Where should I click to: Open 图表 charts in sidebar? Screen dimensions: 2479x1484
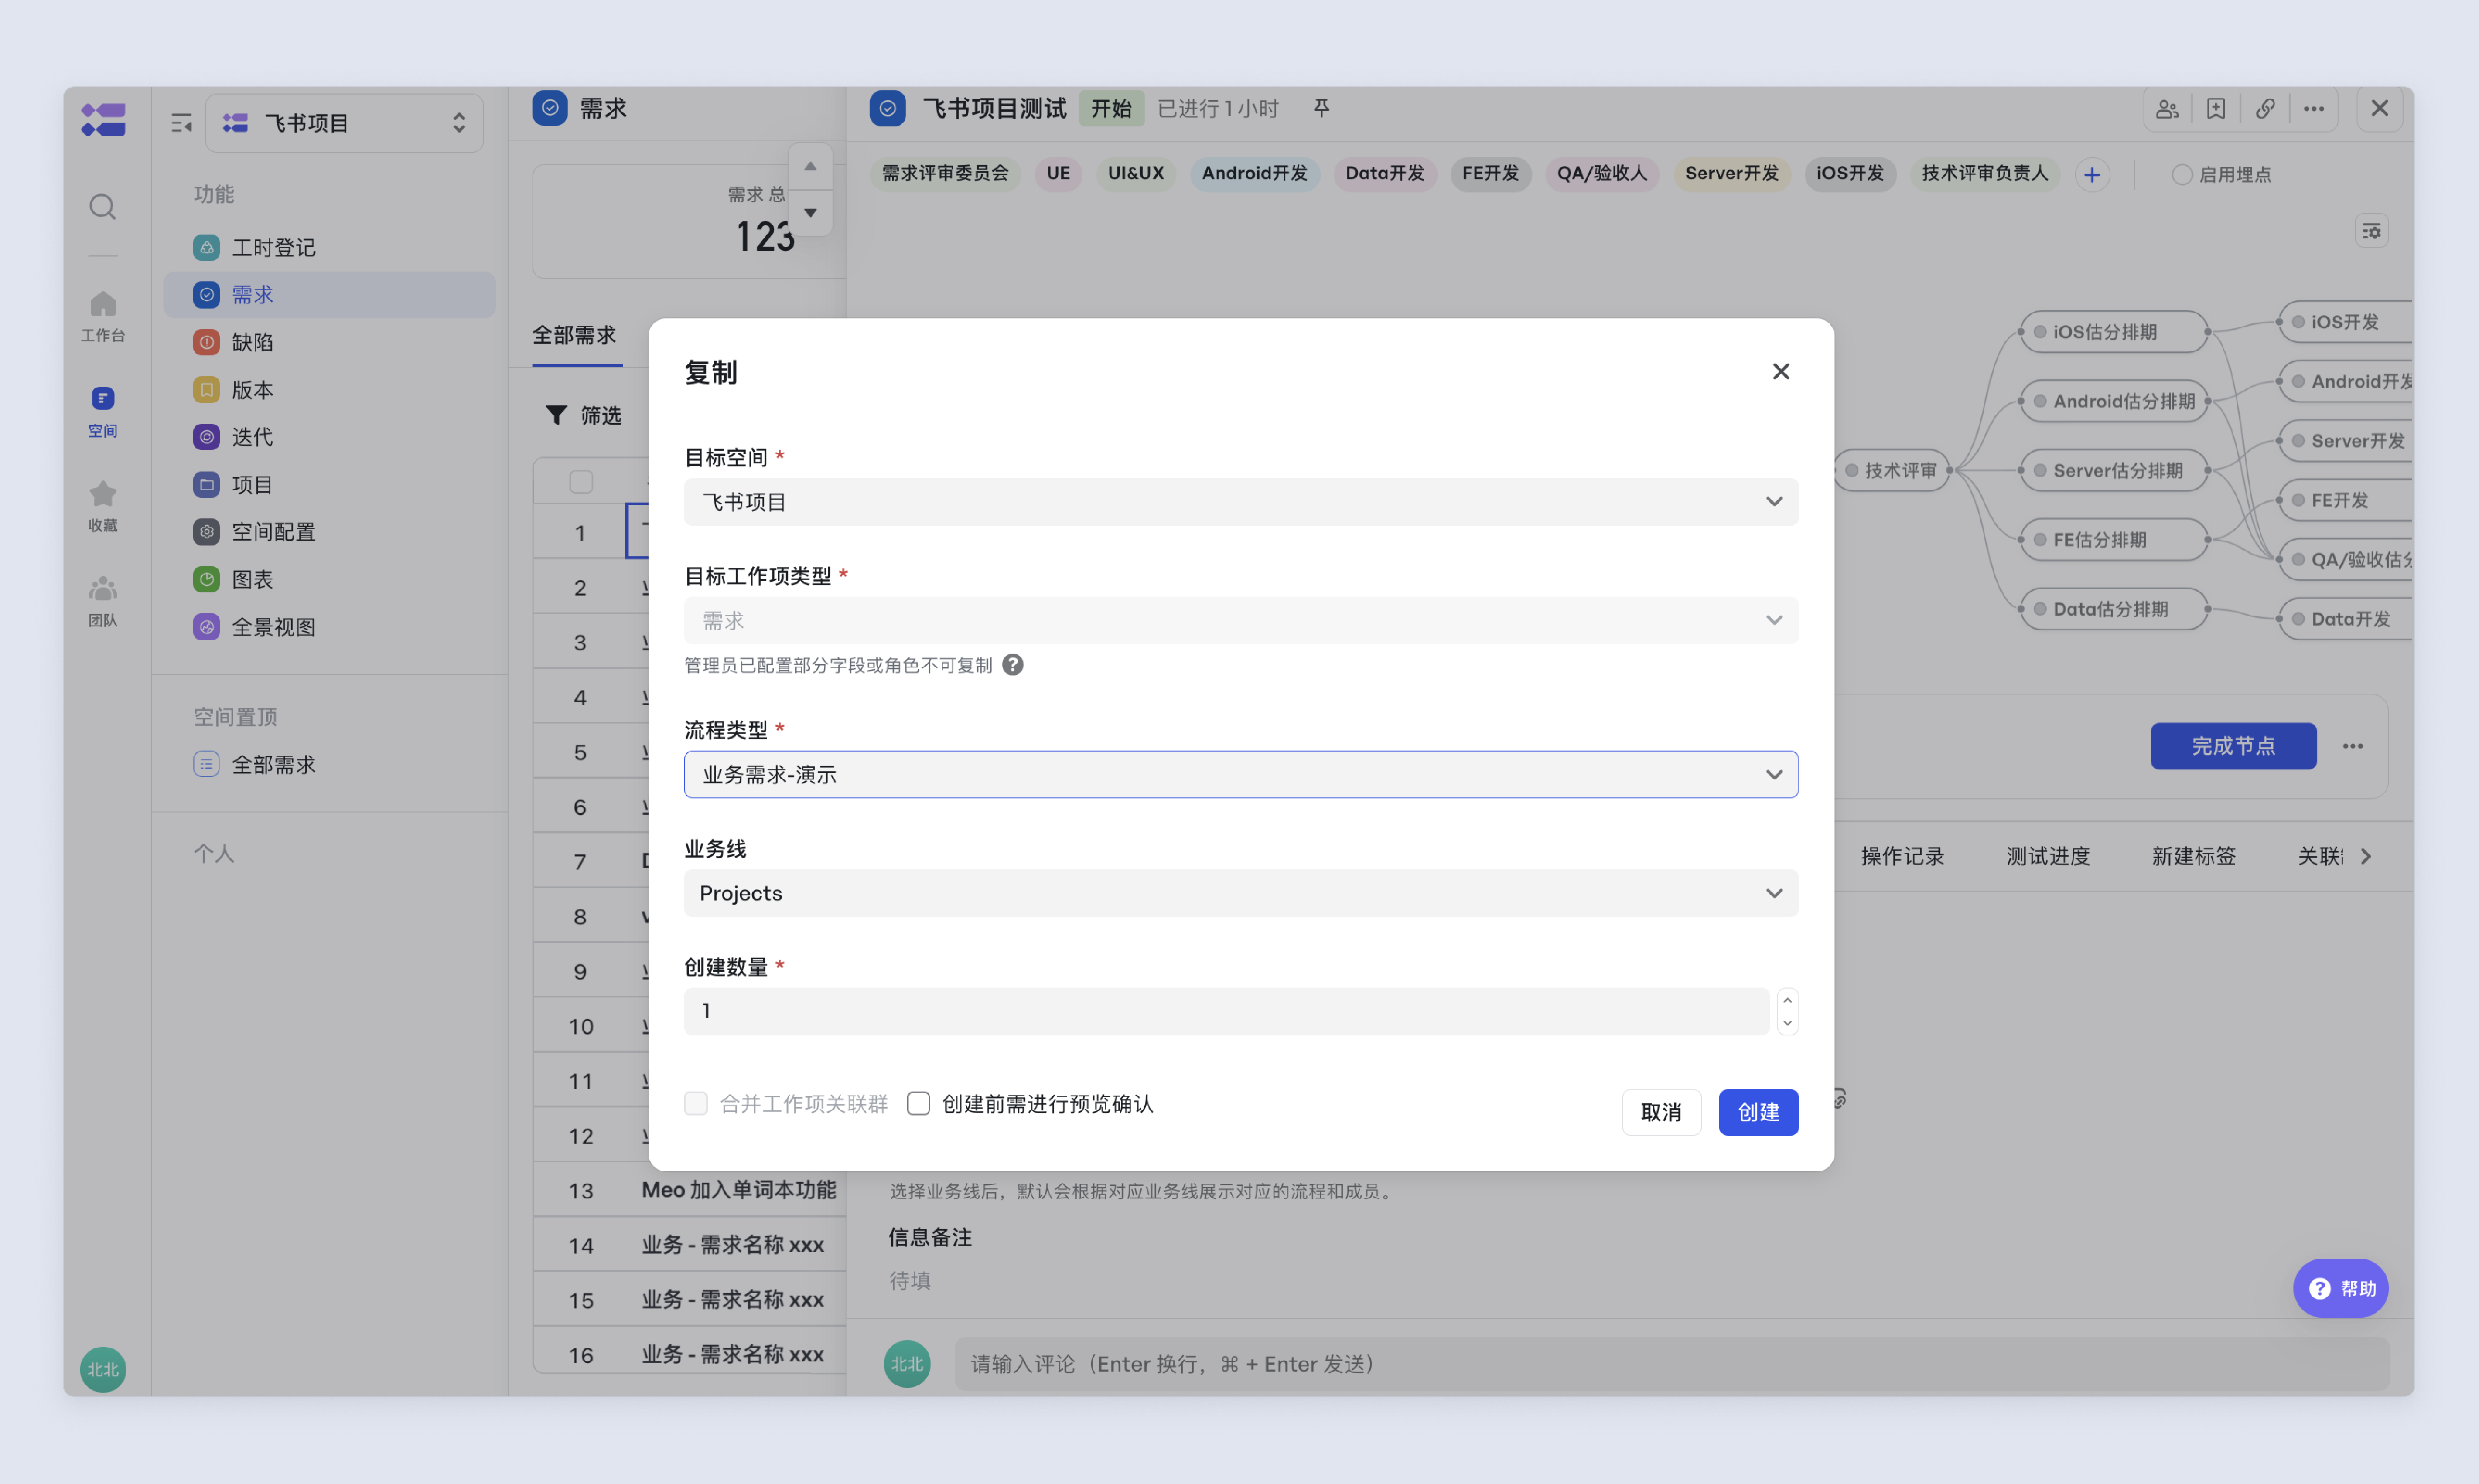pyautogui.click(x=329, y=579)
